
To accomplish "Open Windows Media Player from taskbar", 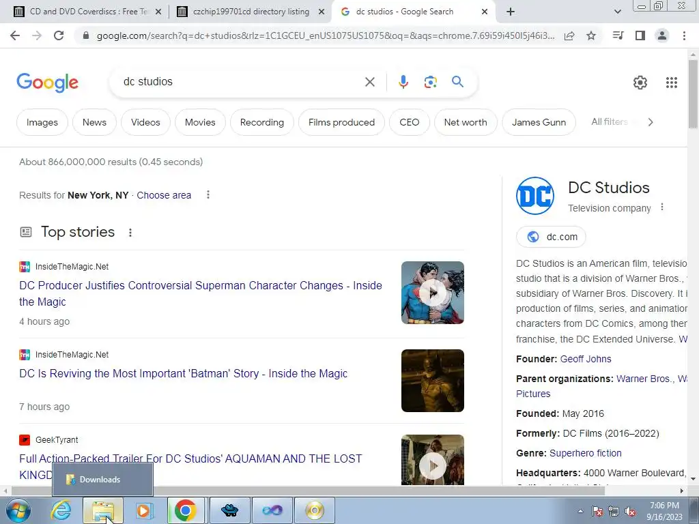I will click(143, 510).
